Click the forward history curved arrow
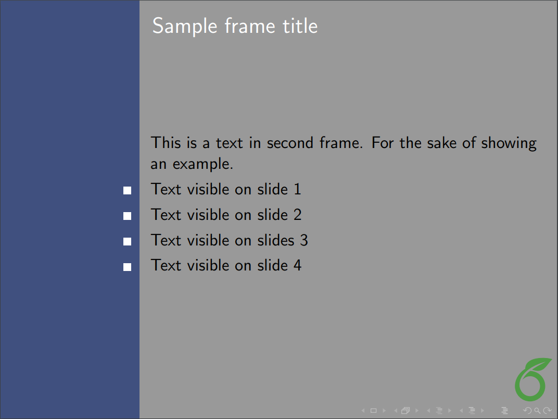This screenshot has width=558, height=419. click(547, 411)
